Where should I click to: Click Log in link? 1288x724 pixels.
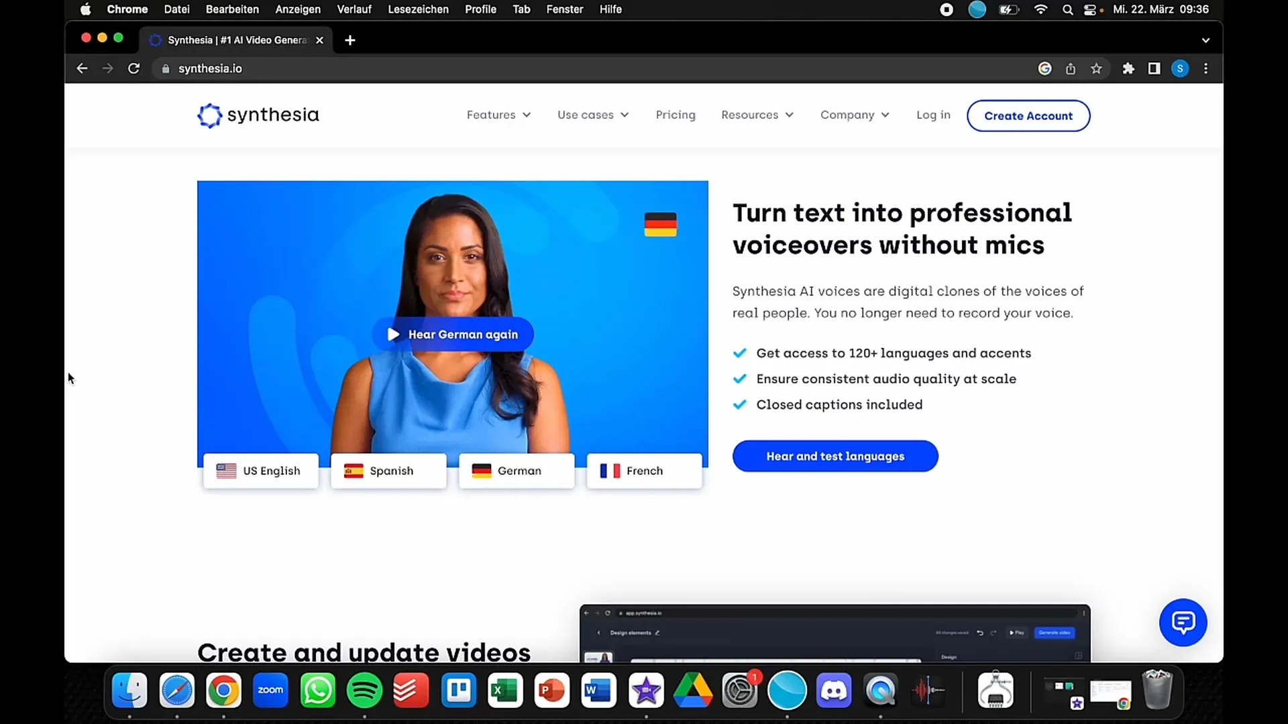click(933, 114)
